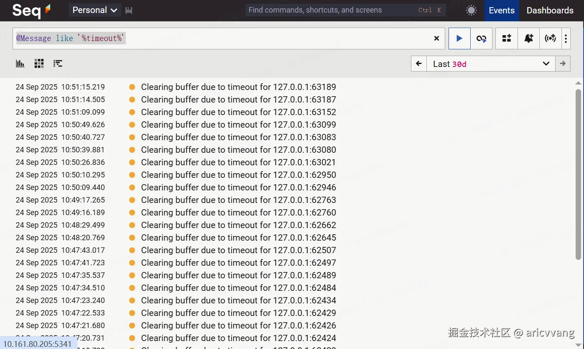Switch to bar chart view
The height and width of the screenshot is (349, 584).
[20, 64]
